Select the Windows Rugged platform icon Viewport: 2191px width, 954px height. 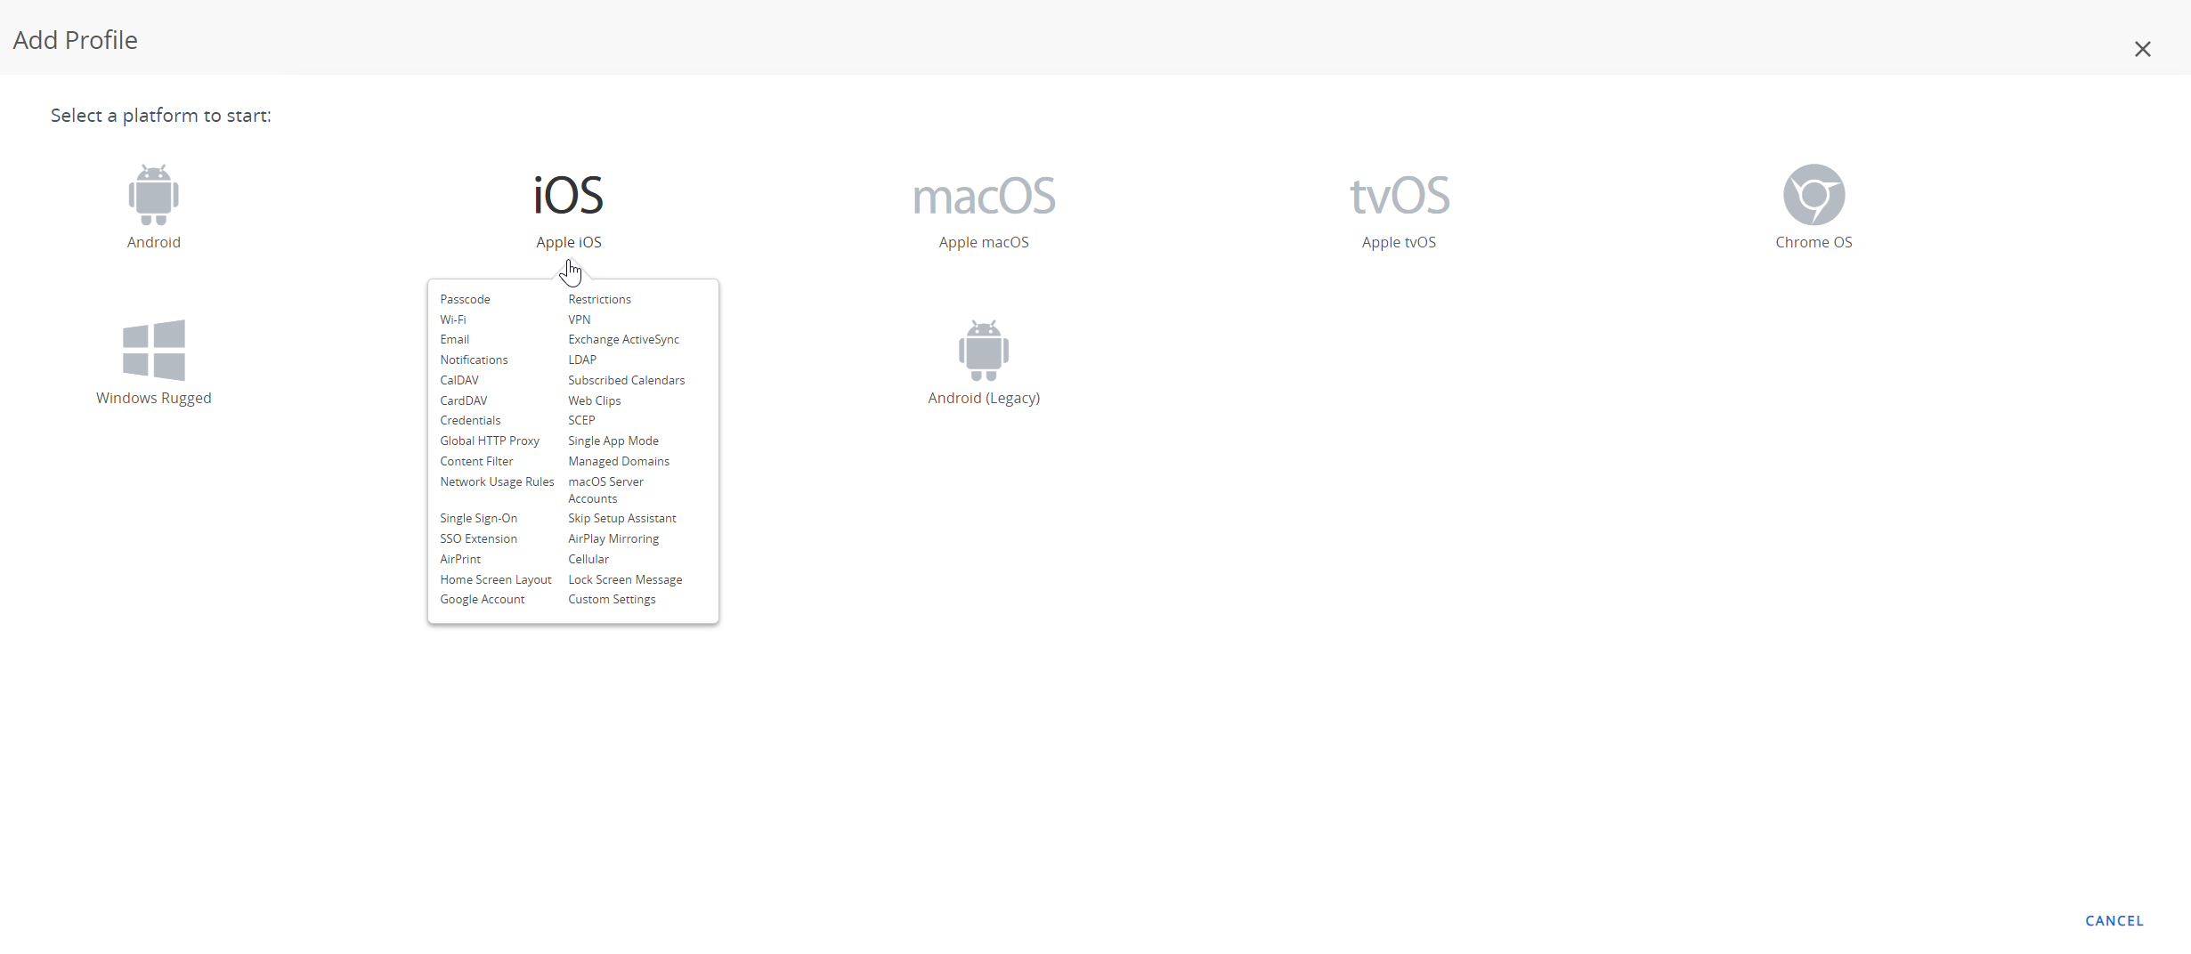154,350
